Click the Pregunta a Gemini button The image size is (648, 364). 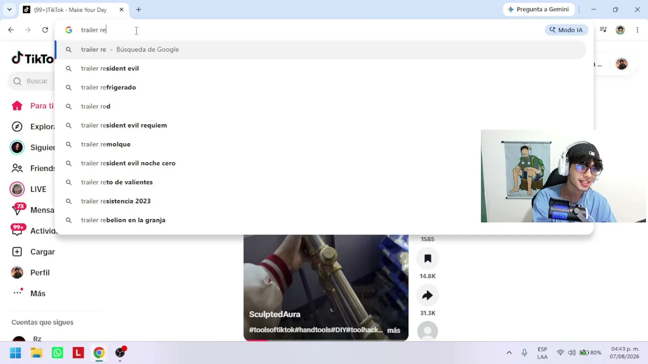[x=538, y=10]
